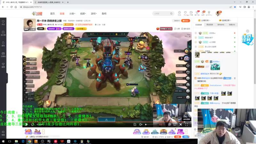This screenshot has width=256, height=144.
Task: Open the 超级粉丝团 purple badge
Action: (68, 29)
